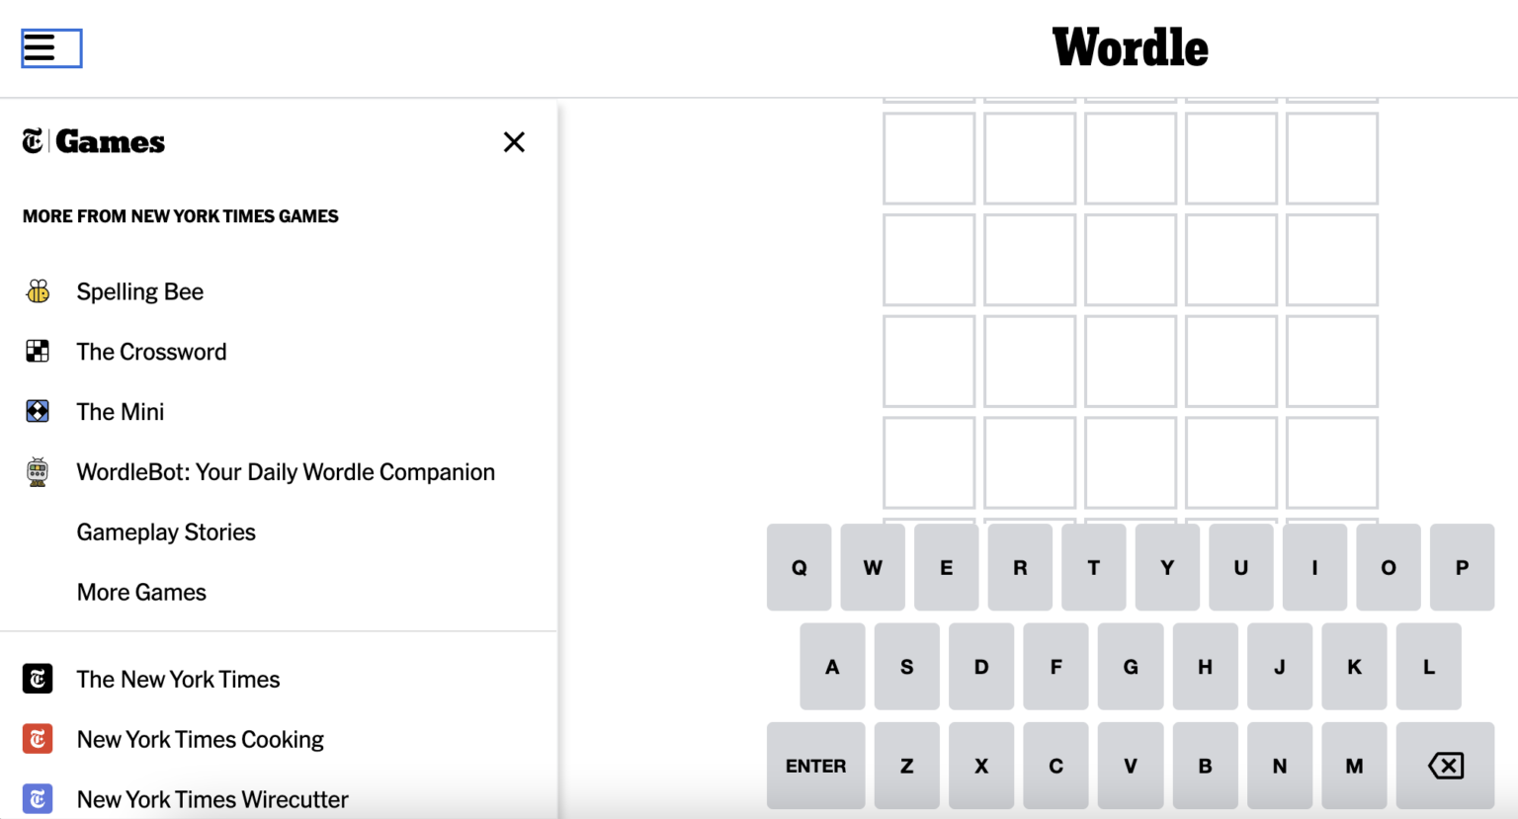This screenshot has height=819, width=1518.
Task: Click the ENTER key
Action: point(815,766)
